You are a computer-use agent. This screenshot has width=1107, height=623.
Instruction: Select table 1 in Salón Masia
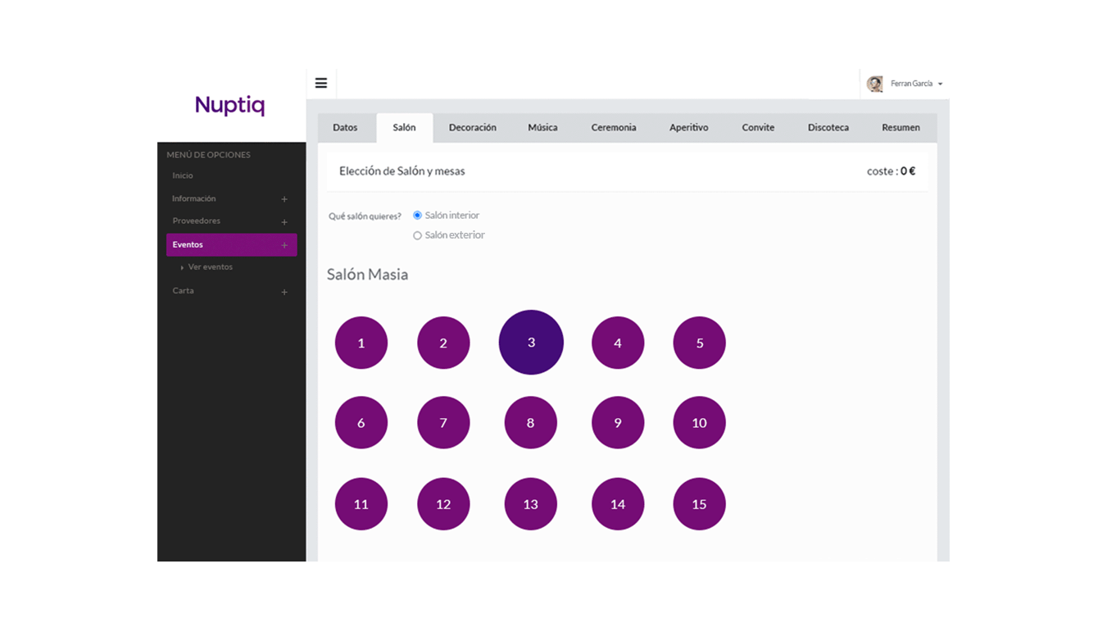coord(361,342)
